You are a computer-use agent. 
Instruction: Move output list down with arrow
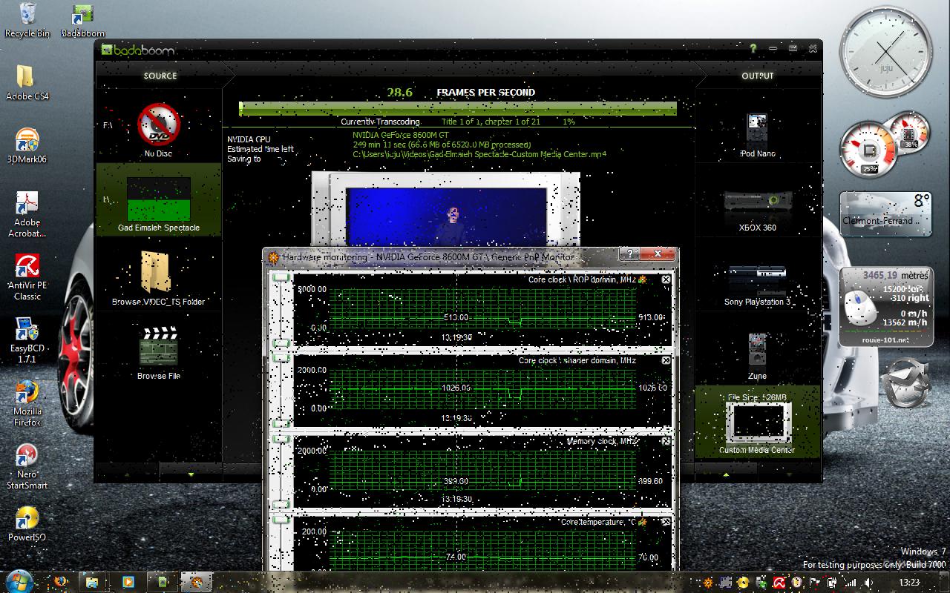789,473
